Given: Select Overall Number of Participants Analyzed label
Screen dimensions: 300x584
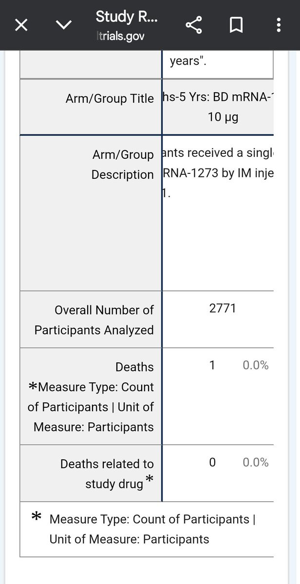Looking at the screenshot, I should pyautogui.click(x=94, y=320).
